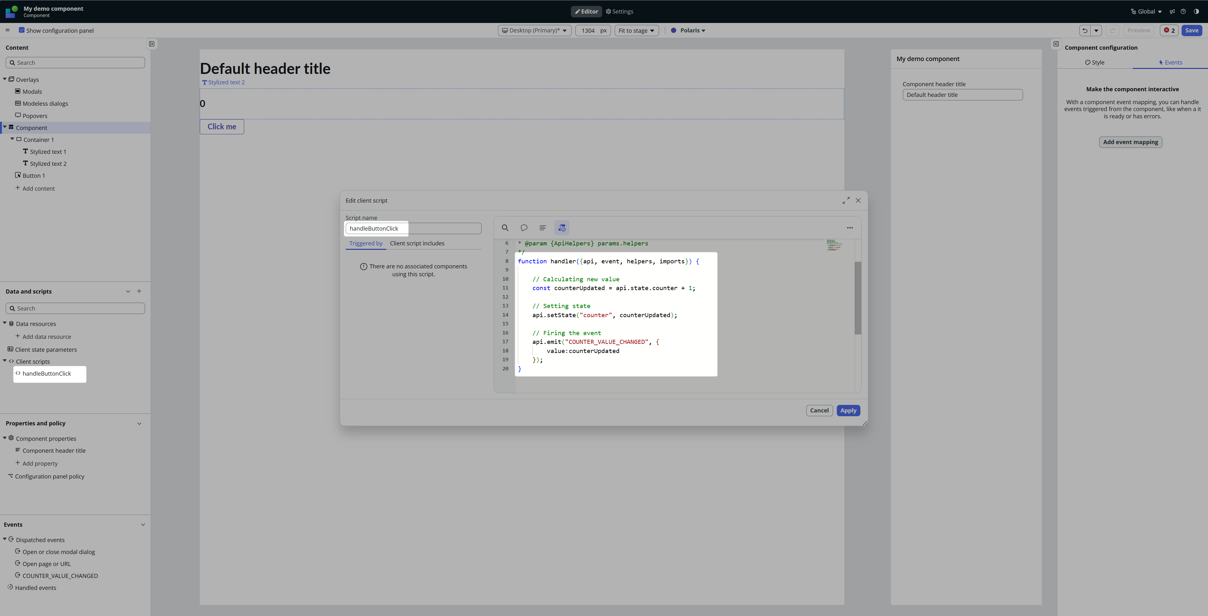Click Add event mapping button
Screen dimensions: 1208x616
1130,142
